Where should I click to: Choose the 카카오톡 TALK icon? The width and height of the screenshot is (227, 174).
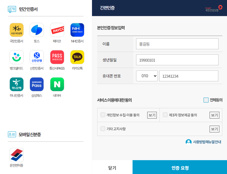pyautogui.click(x=77, y=57)
